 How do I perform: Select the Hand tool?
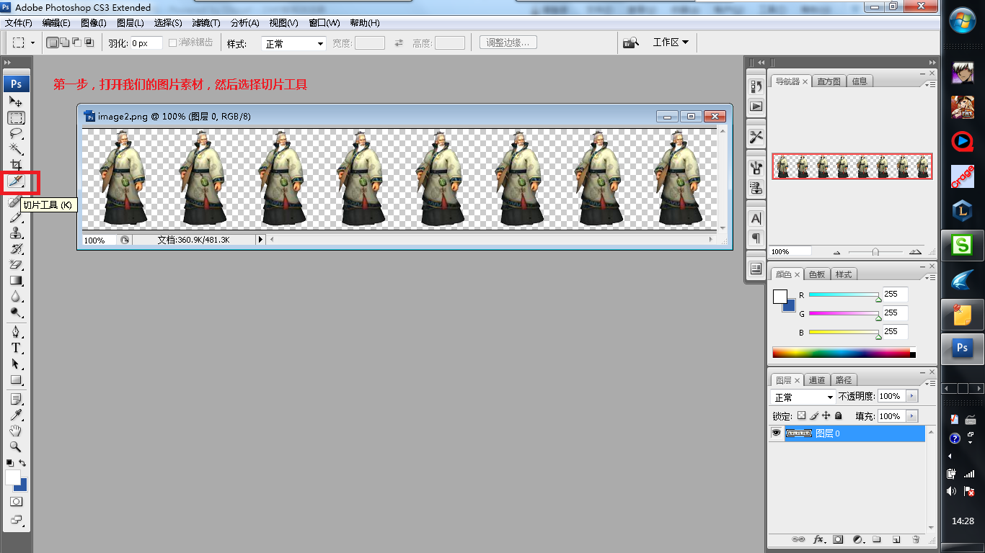(x=16, y=431)
